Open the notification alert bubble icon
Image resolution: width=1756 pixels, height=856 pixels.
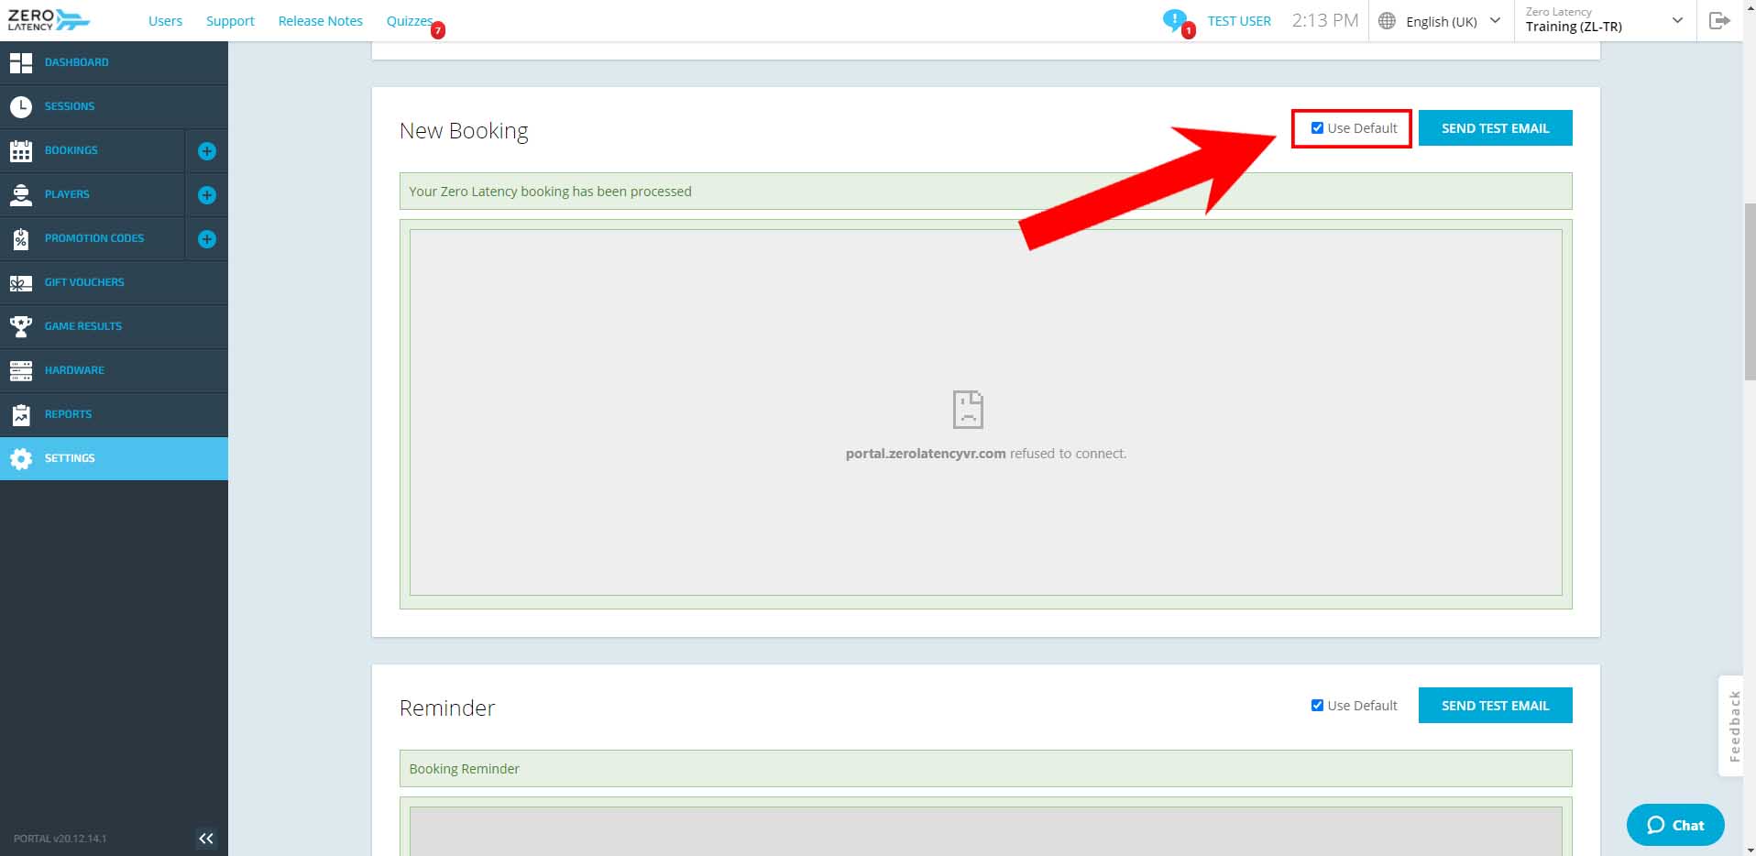(1174, 19)
